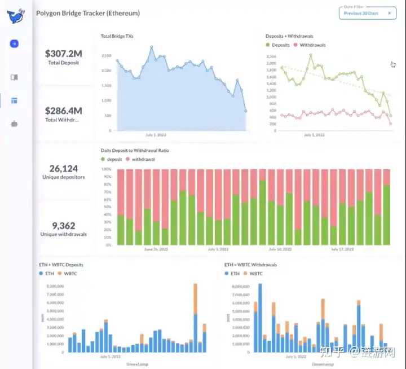Click the whale logo in the sidebar

tap(16, 15)
